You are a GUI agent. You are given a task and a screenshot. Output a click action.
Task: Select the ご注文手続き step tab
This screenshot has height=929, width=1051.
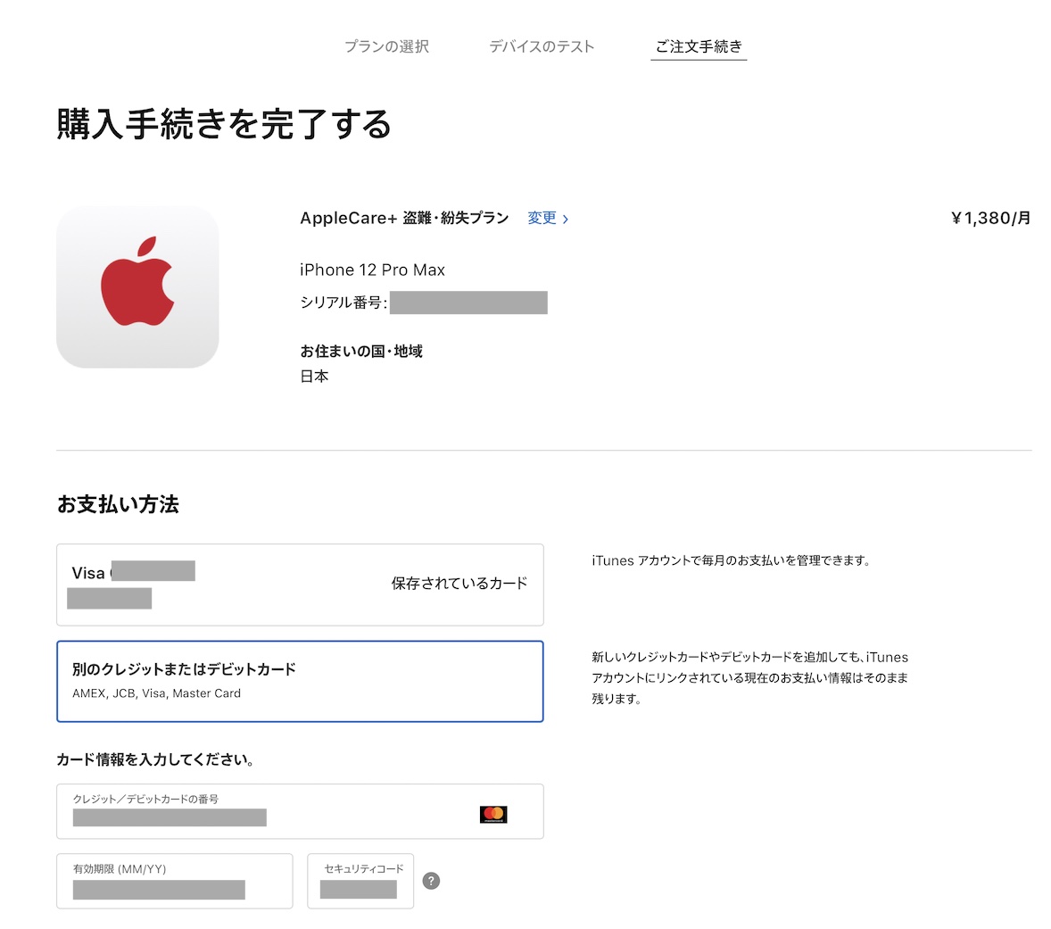point(699,46)
